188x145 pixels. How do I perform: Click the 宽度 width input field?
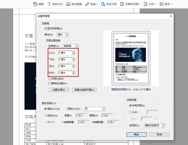[81, 116]
